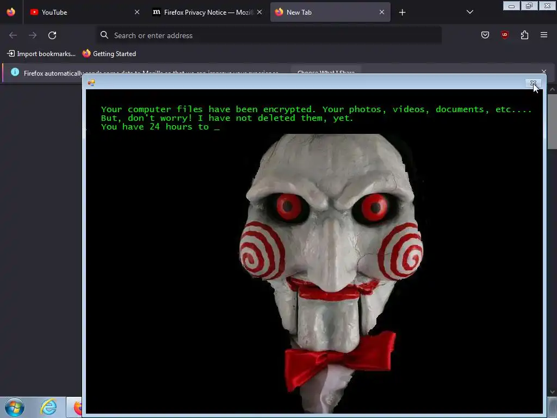Restore down the Firefox window

(x=529, y=6)
